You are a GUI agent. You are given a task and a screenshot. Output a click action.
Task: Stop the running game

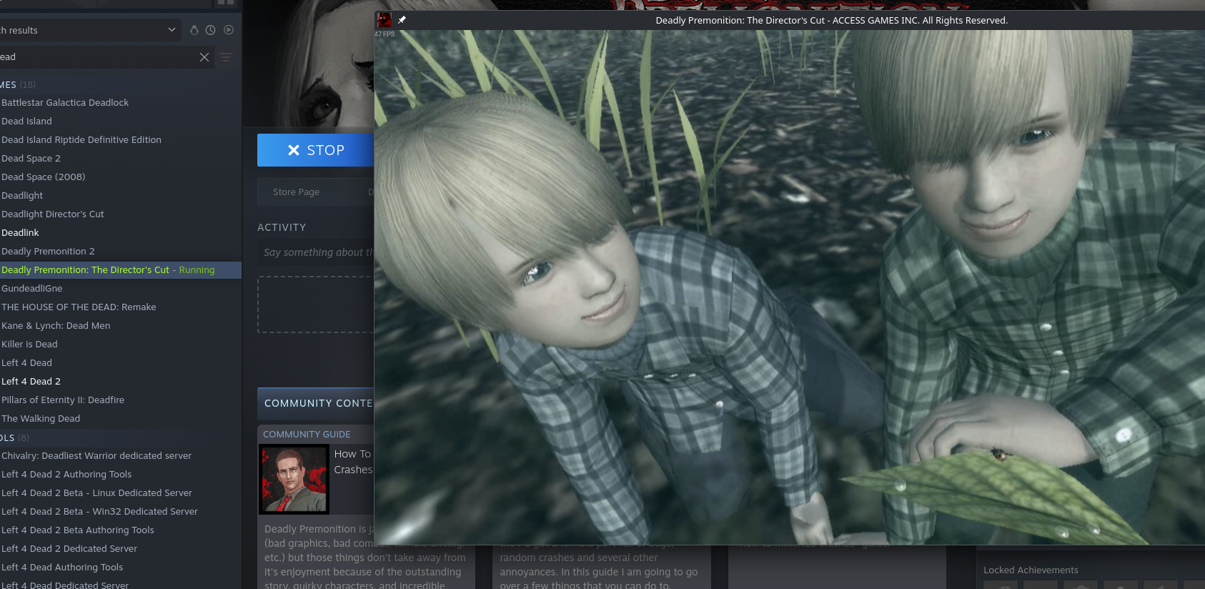315,150
